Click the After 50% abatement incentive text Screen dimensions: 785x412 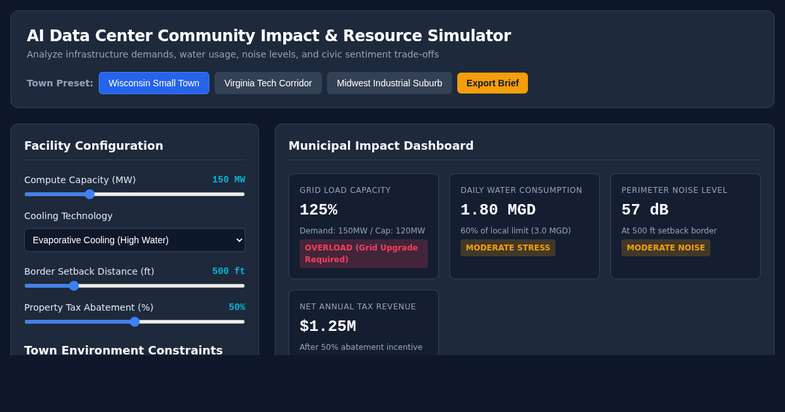pyautogui.click(x=361, y=347)
